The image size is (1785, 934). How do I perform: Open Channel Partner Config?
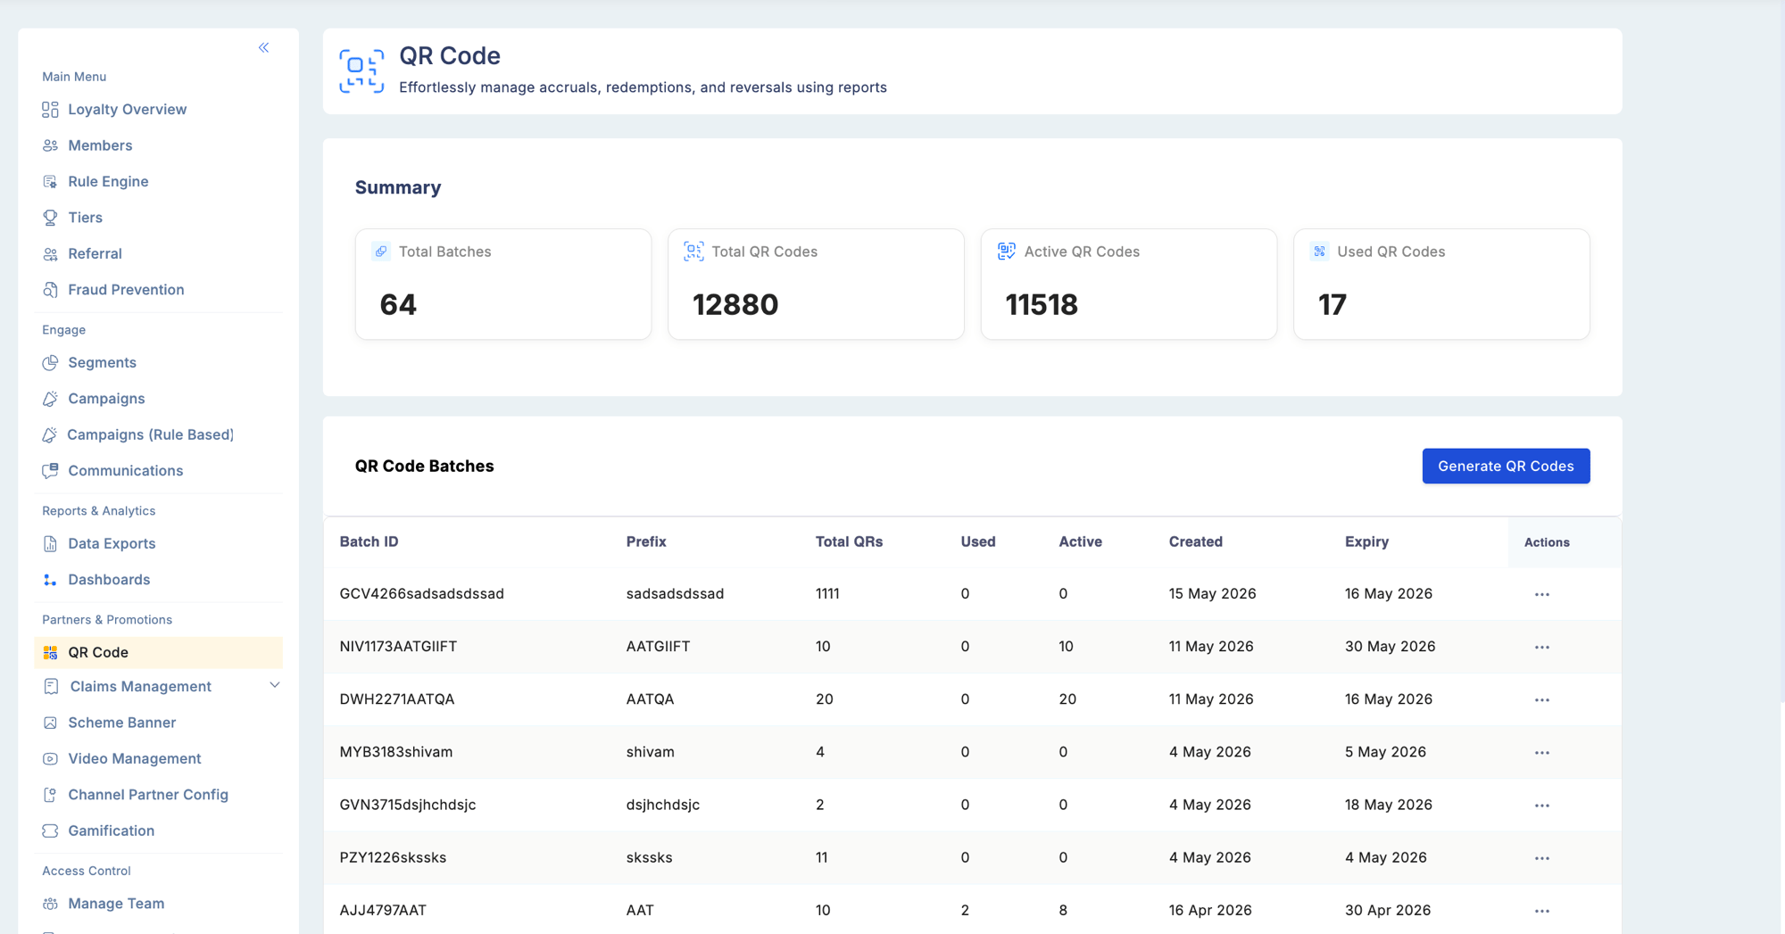(148, 795)
